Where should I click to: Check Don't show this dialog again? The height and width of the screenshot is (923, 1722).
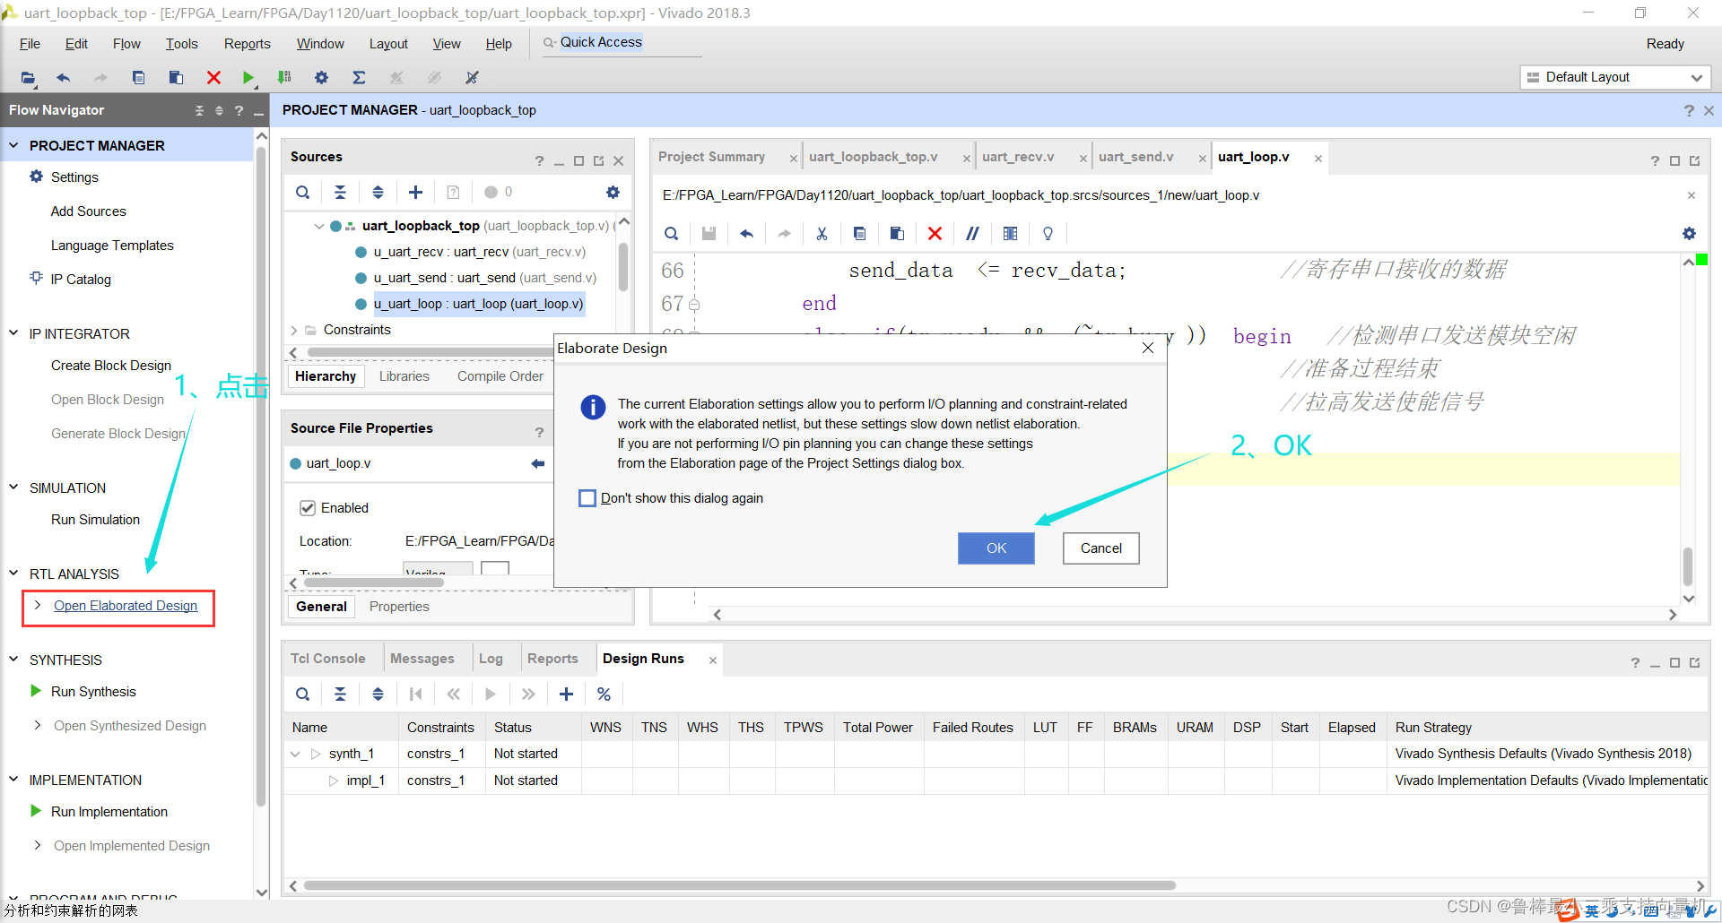tap(587, 498)
